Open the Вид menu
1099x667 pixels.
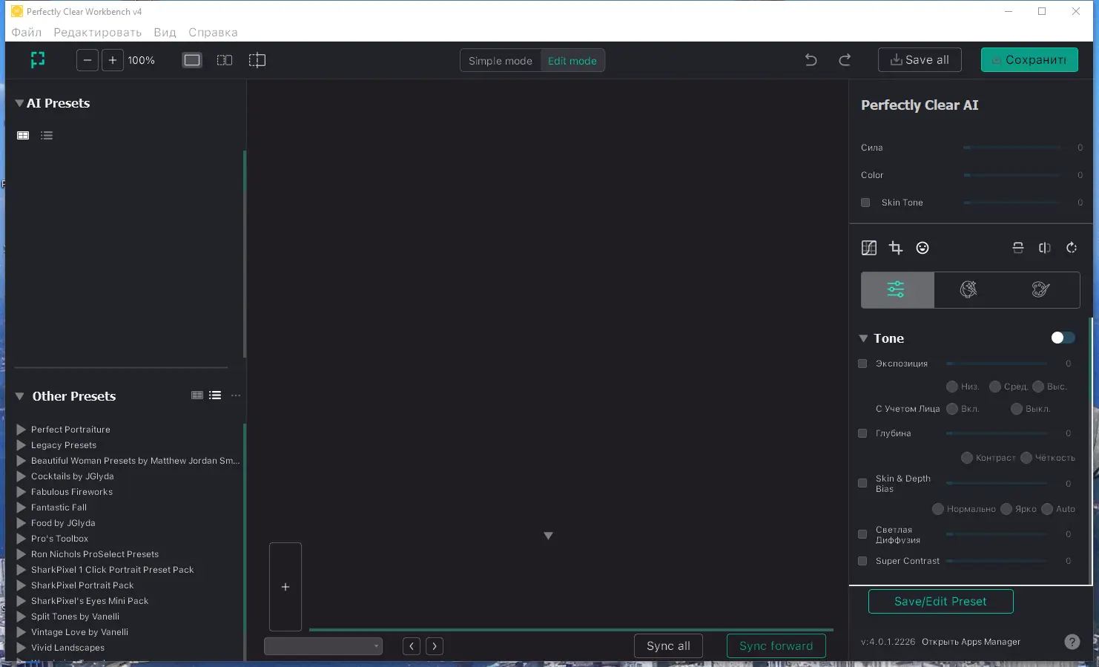tap(165, 32)
